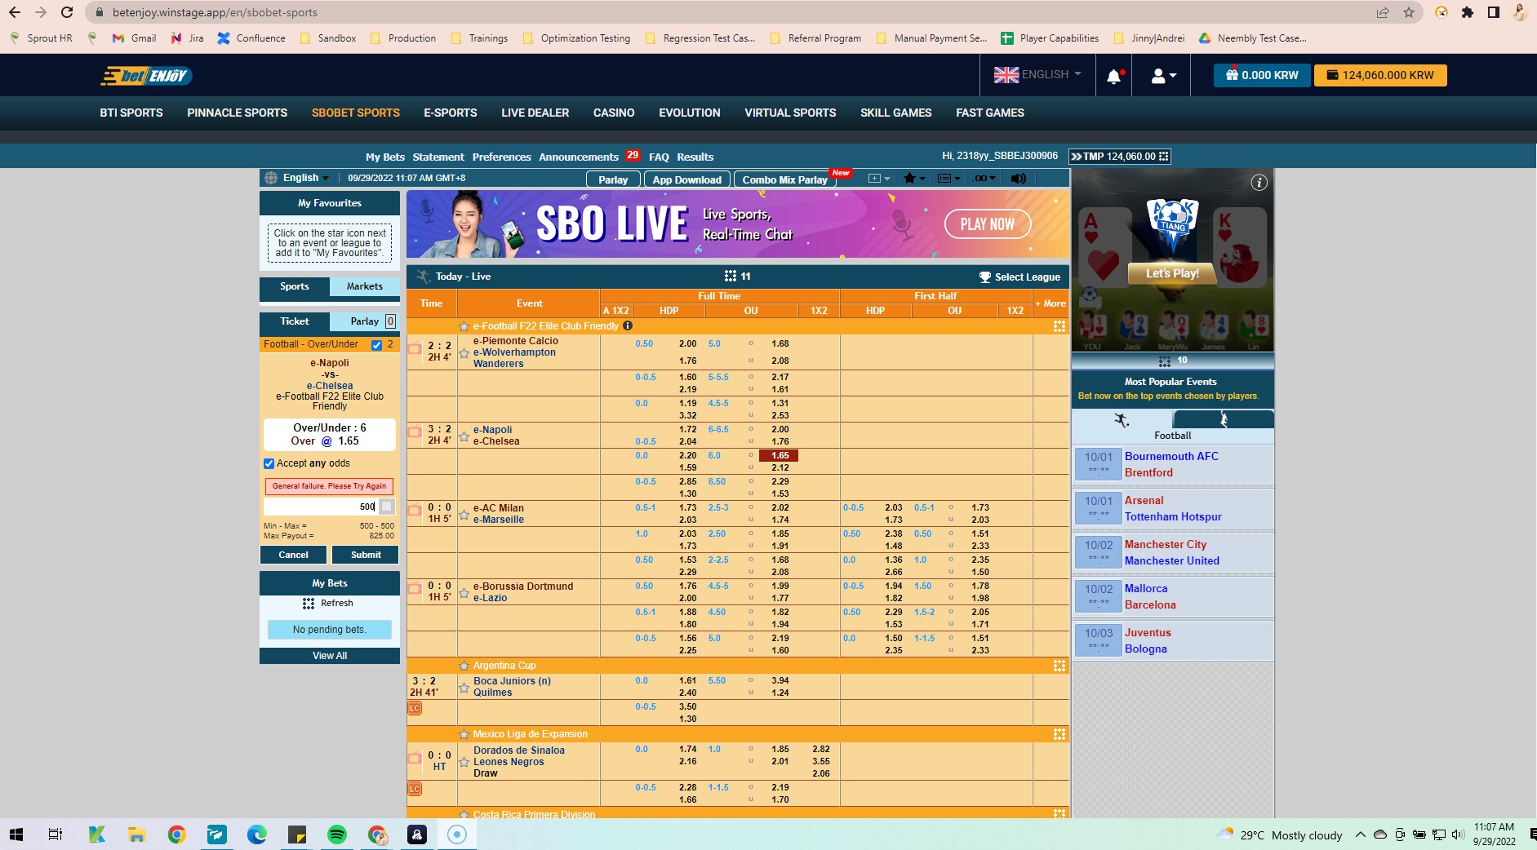Image resolution: width=1537 pixels, height=850 pixels.
Task: Click PLAY NOW on the SBO LIVE banner
Action: (x=987, y=224)
